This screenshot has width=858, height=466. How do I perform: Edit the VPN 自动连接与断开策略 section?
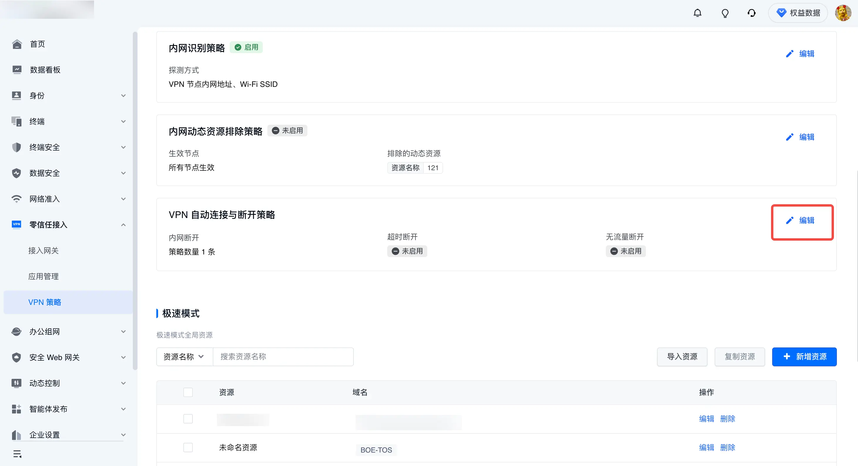coord(800,220)
